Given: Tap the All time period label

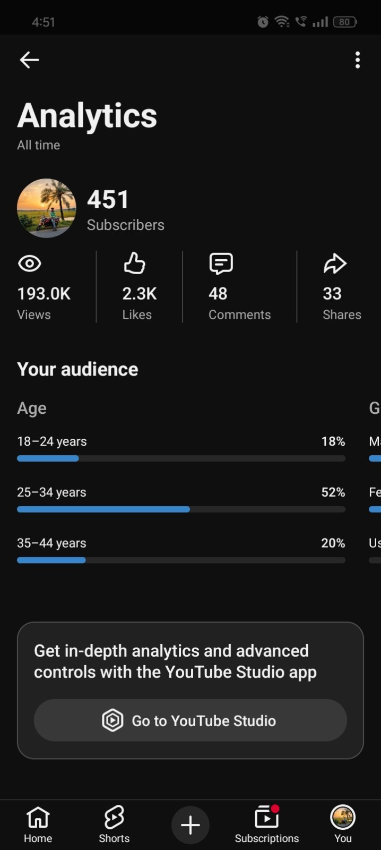Looking at the screenshot, I should (39, 145).
